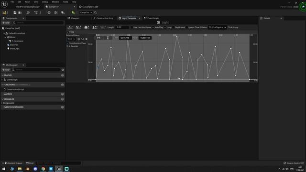Image resolution: width=306 pixels, height=172 pixels.
Task: Enable Ignore Time Dilation checkbox
Action: tap(187, 28)
